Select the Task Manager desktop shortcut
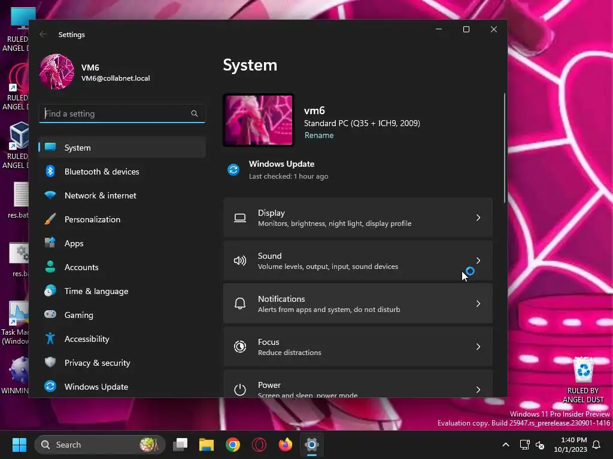This screenshot has width=613, height=459. pos(15,323)
